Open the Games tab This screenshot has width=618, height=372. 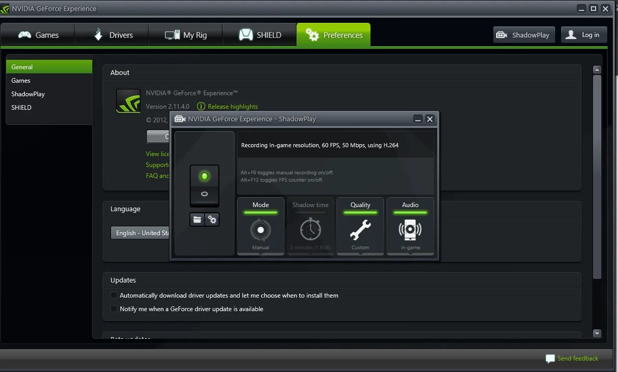[38, 35]
